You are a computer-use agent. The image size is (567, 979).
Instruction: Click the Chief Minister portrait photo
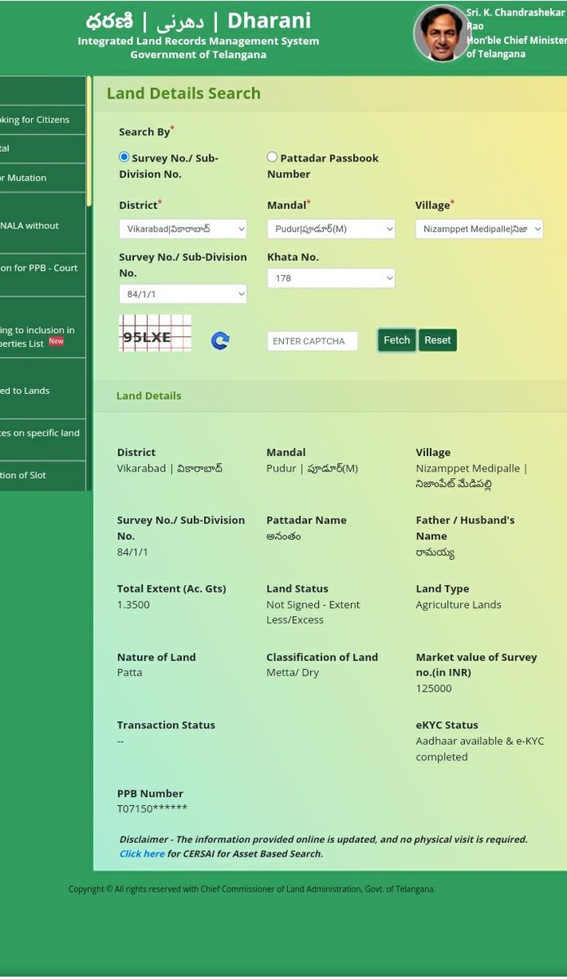coord(442,33)
